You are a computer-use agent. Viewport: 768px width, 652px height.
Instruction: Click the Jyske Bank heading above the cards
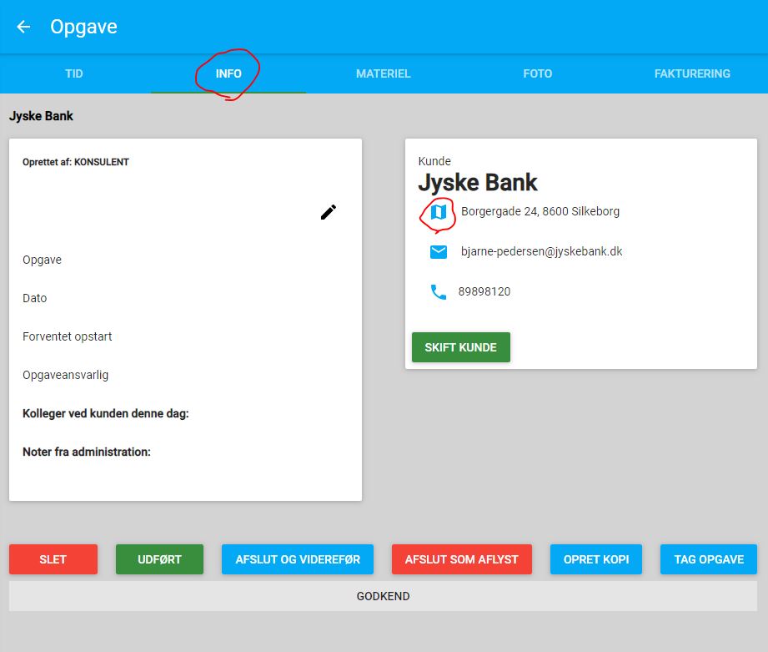coord(41,116)
